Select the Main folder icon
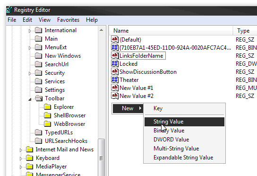The image size is (257, 176). pos(39,39)
